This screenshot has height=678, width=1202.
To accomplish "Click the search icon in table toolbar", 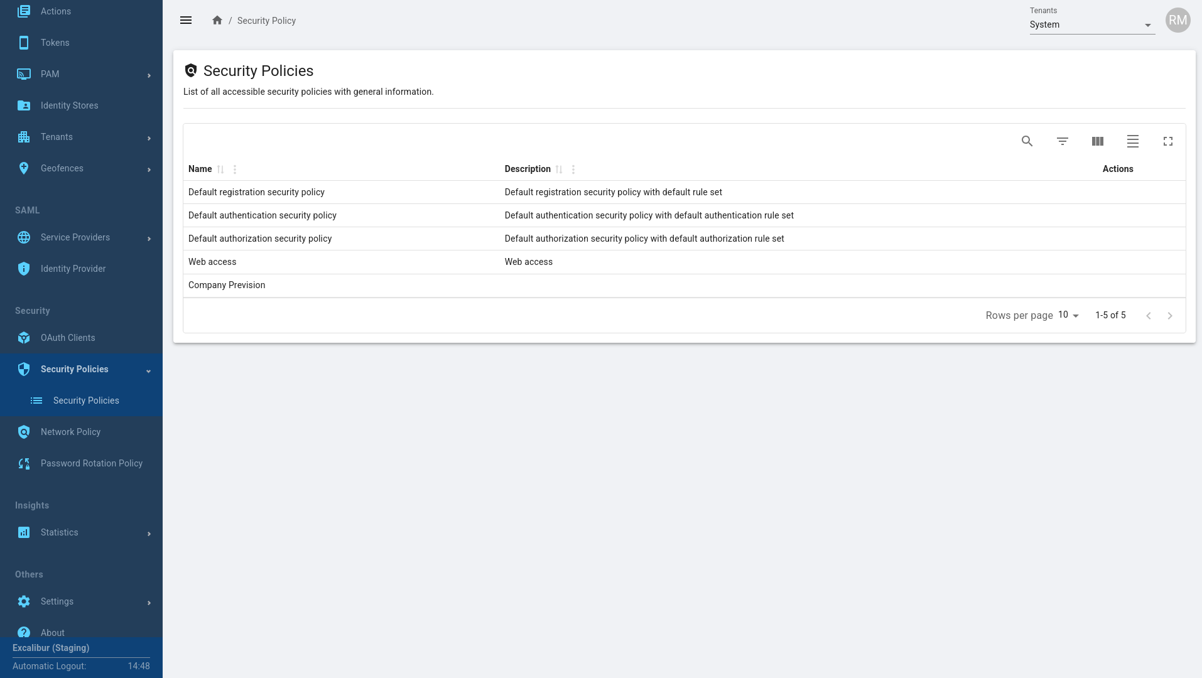I will pos(1027,141).
